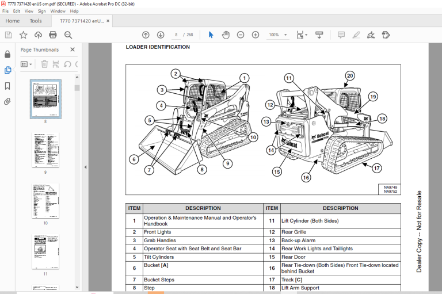
Task: Collapse the navigation pane arrow
Action: pos(85,167)
